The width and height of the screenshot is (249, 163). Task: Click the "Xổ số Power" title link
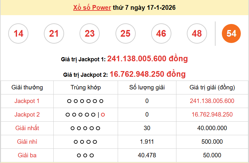pyautogui.click(x=92, y=8)
